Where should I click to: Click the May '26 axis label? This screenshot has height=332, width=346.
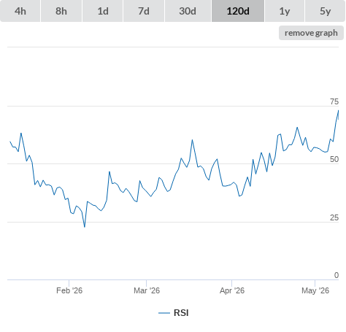315,290
